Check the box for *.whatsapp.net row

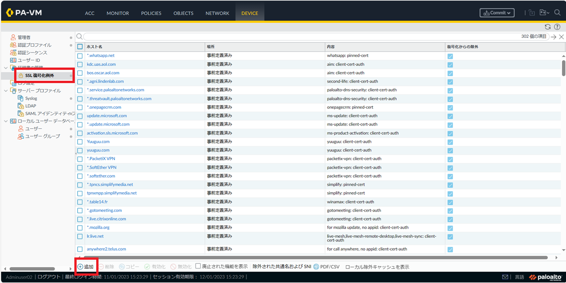point(80,56)
